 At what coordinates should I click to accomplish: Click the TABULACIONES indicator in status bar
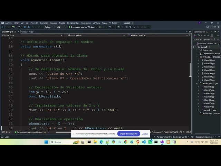tap(171, 132)
